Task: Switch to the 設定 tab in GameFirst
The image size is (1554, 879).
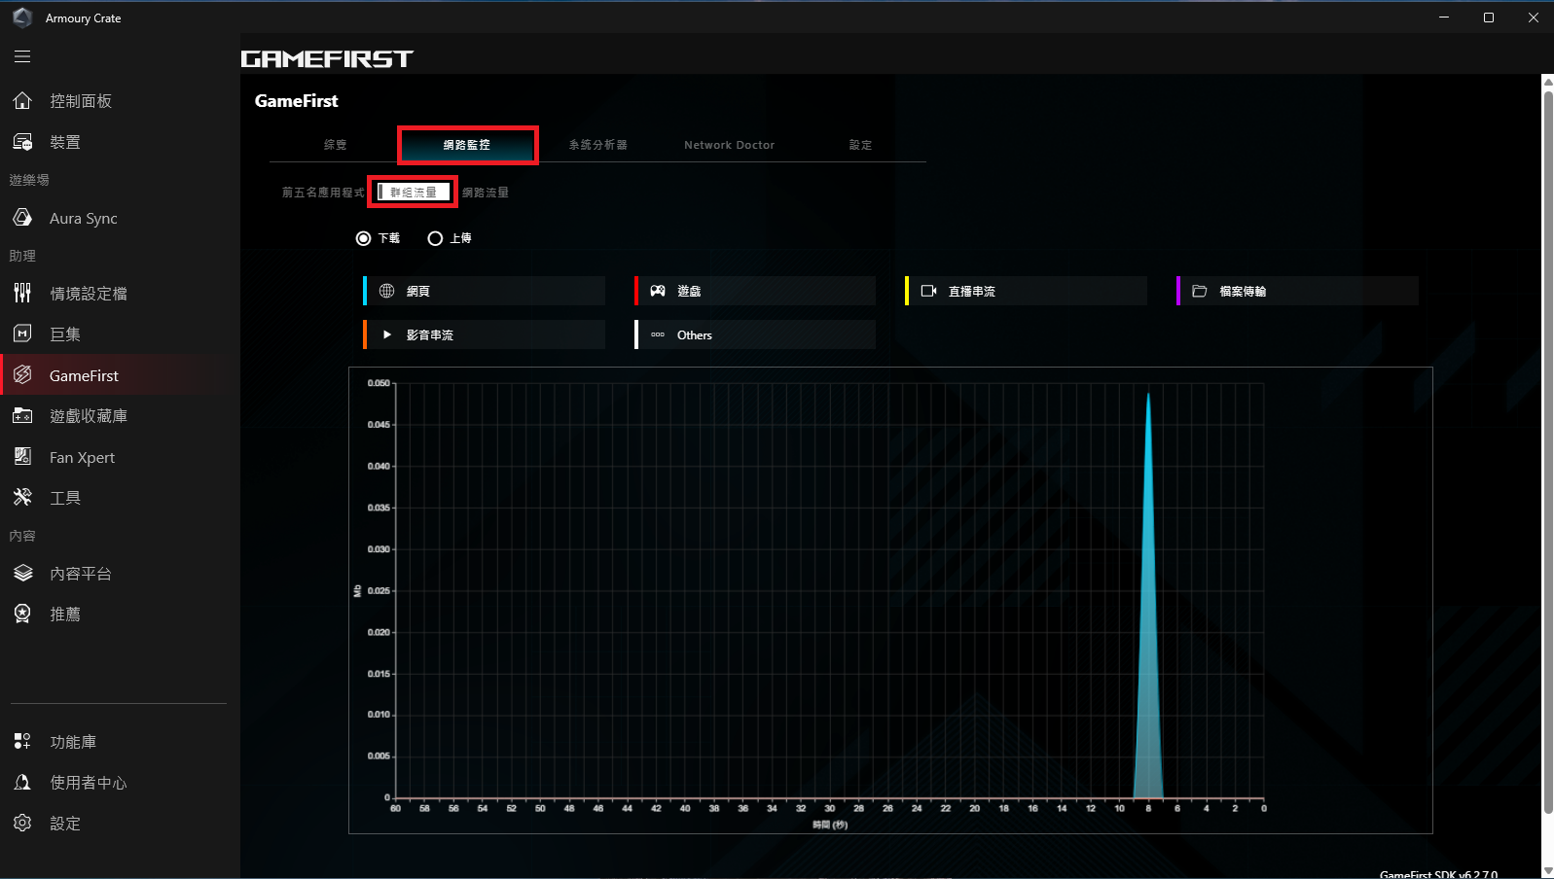Action: [860, 145]
